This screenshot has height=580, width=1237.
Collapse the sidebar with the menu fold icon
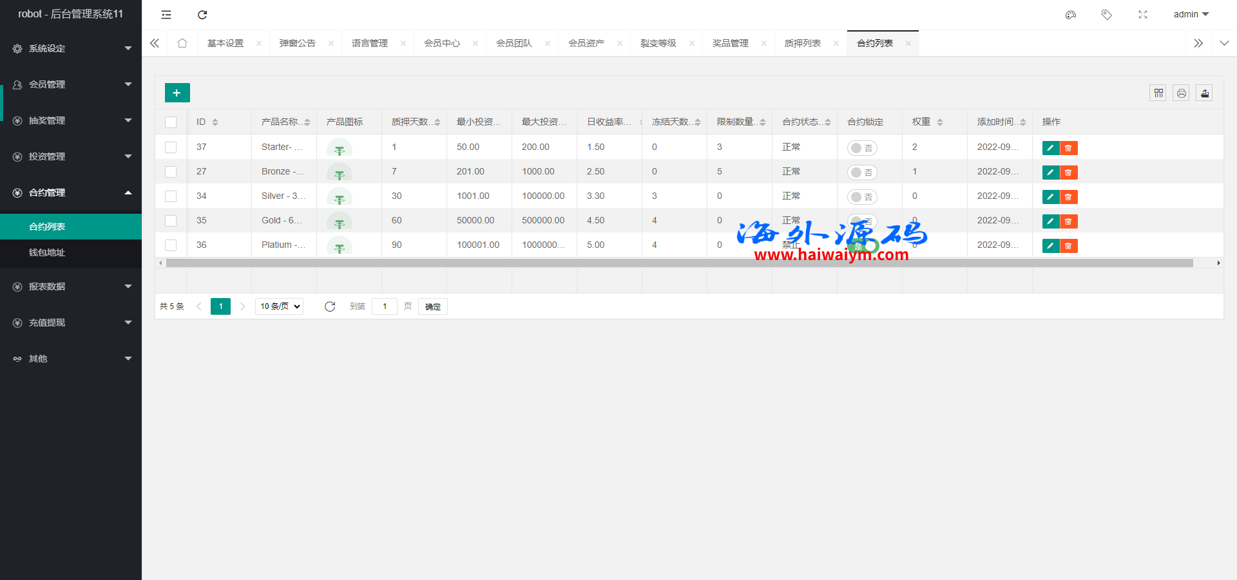click(x=166, y=15)
